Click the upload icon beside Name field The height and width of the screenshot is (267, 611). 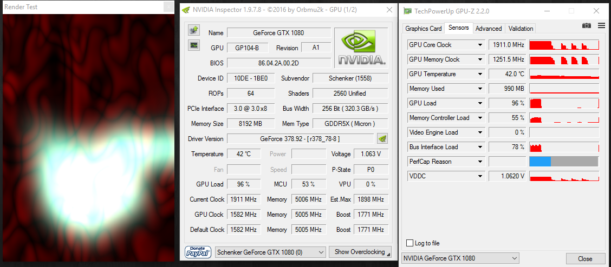[194, 30]
